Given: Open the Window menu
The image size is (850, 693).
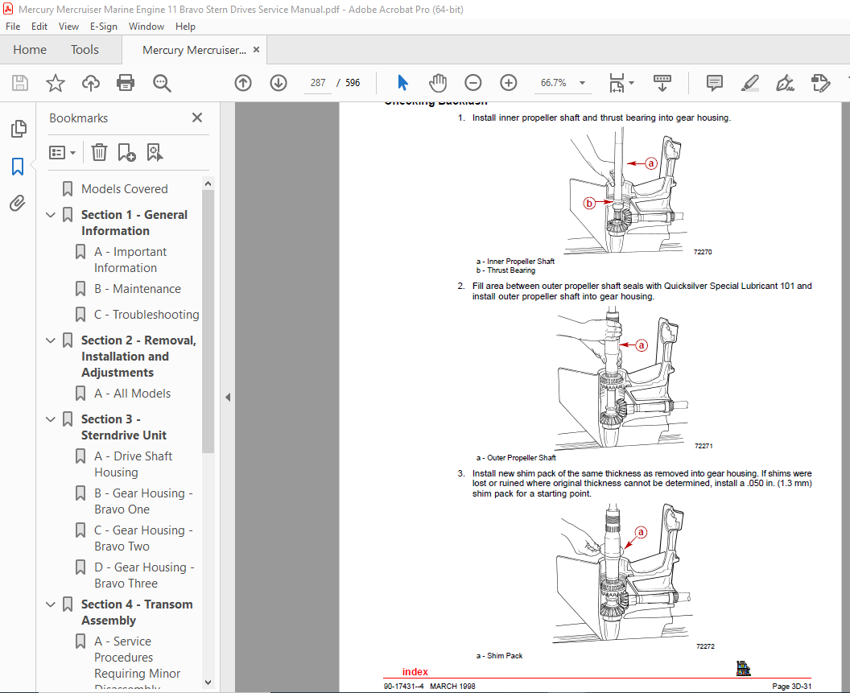Looking at the screenshot, I should (x=146, y=27).
